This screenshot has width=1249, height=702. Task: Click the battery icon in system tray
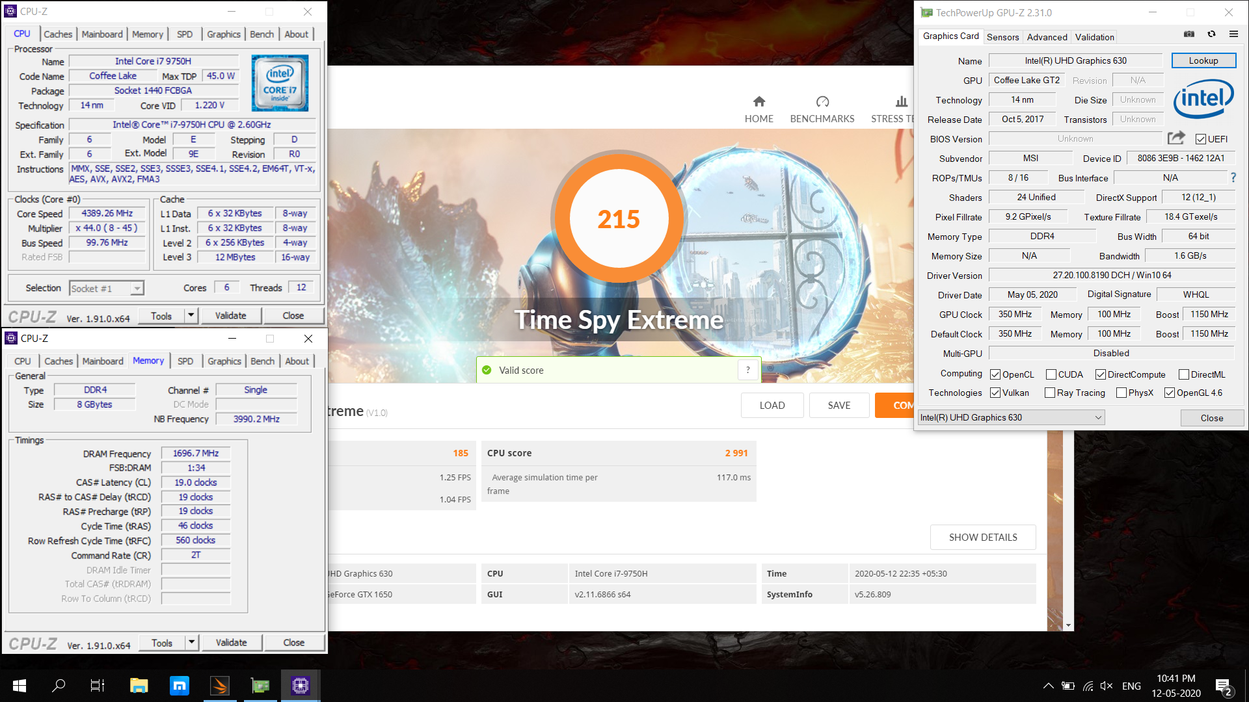coord(1068,686)
